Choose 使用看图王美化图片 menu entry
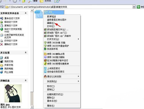This screenshot has height=109, width=144. [x=57, y=20]
